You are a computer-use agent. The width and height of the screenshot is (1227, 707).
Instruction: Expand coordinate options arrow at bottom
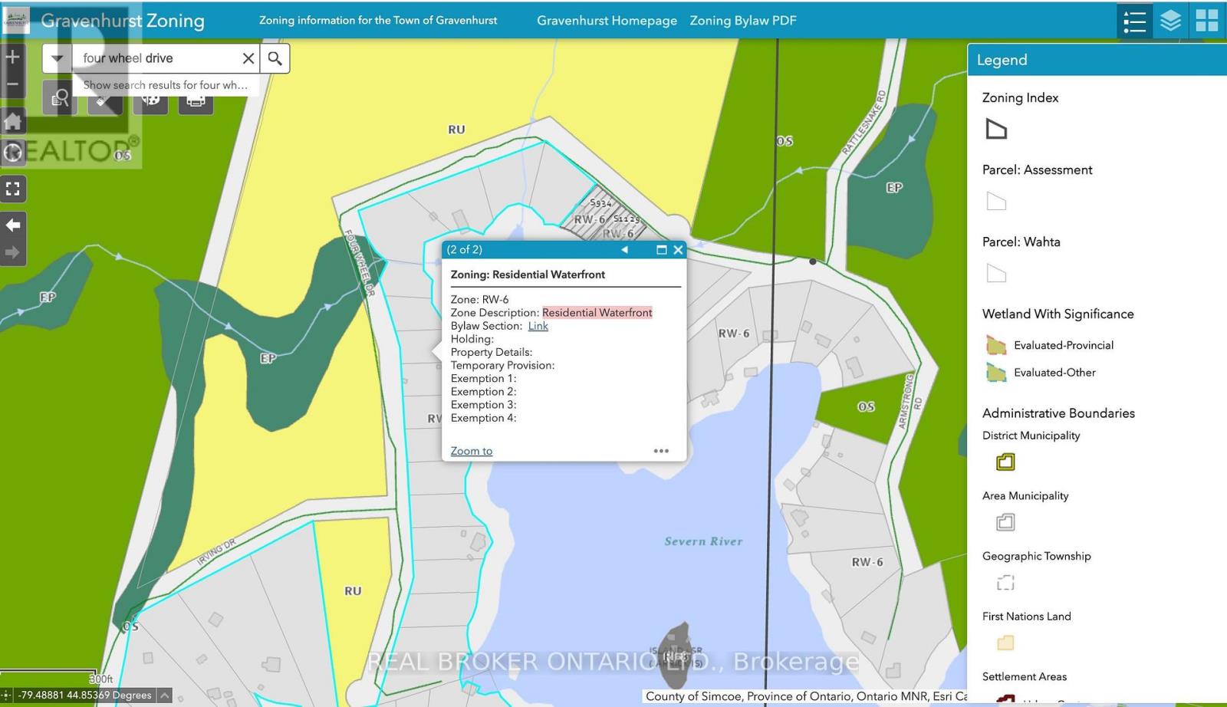click(x=164, y=695)
